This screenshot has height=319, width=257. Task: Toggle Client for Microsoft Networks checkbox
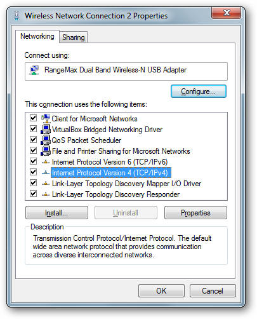point(33,118)
